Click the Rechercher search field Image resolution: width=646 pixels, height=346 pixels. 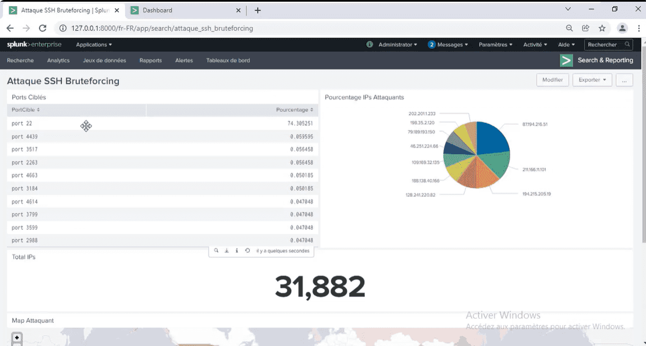click(x=608, y=44)
